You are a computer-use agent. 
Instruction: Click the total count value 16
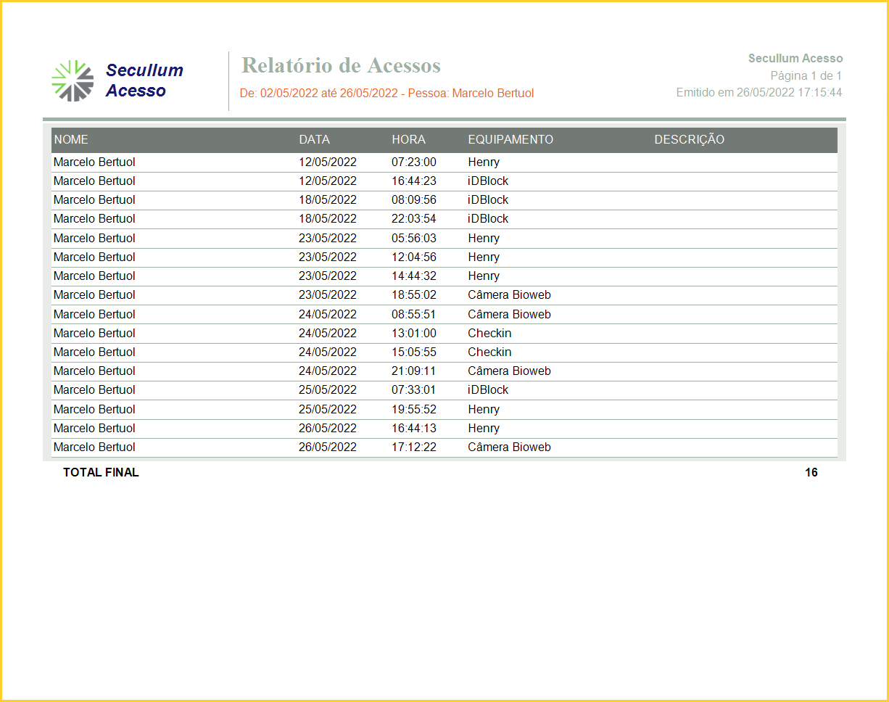coord(811,473)
